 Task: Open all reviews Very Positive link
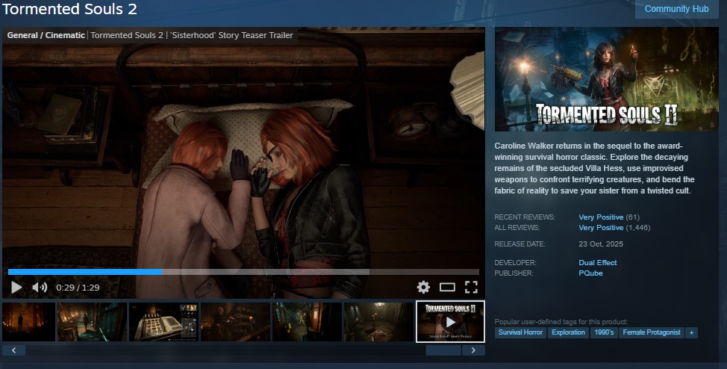pos(601,228)
